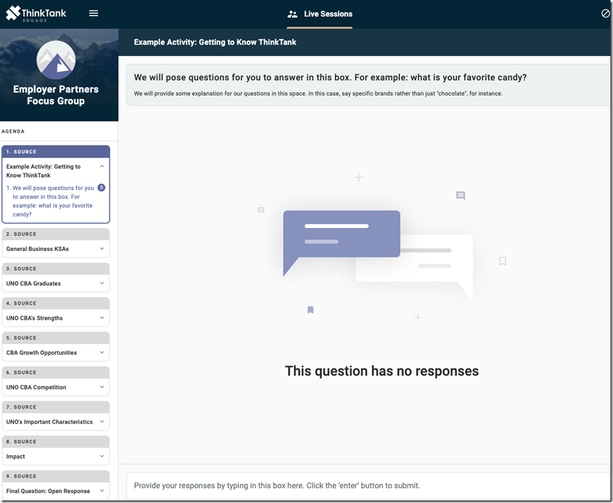The image size is (613, 503).
Task: Click the main question heading text
Action: click(x=331, y=78)
